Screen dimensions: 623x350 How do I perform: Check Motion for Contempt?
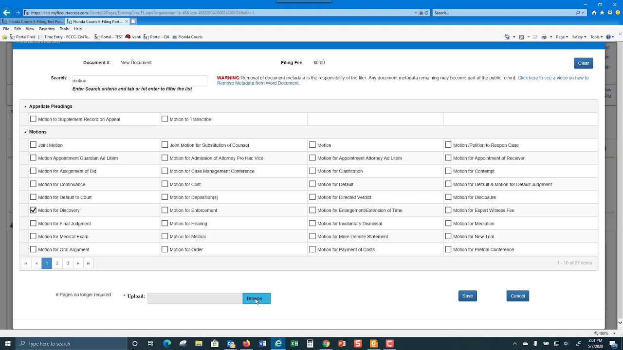coord(448,171)
